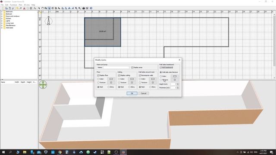Open the Ceiling texture chooser button

coord(132,82)
